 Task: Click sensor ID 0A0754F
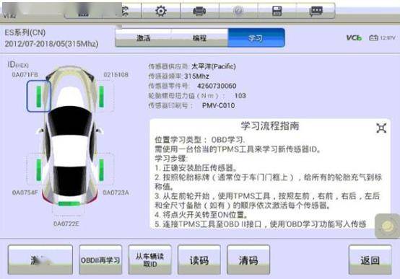(25, 192)
